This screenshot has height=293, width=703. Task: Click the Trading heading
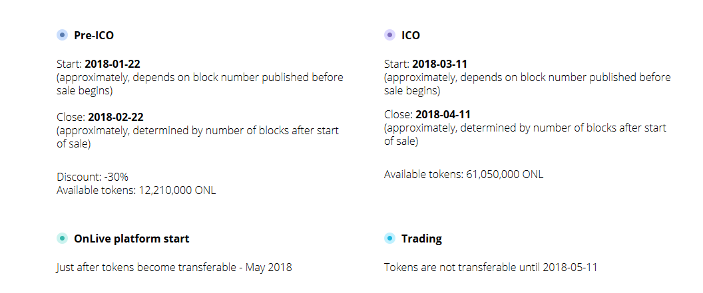tap(421, 239)
